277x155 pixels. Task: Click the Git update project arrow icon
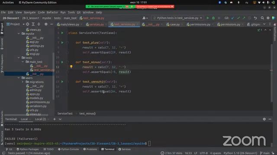(x=233, y=18)
